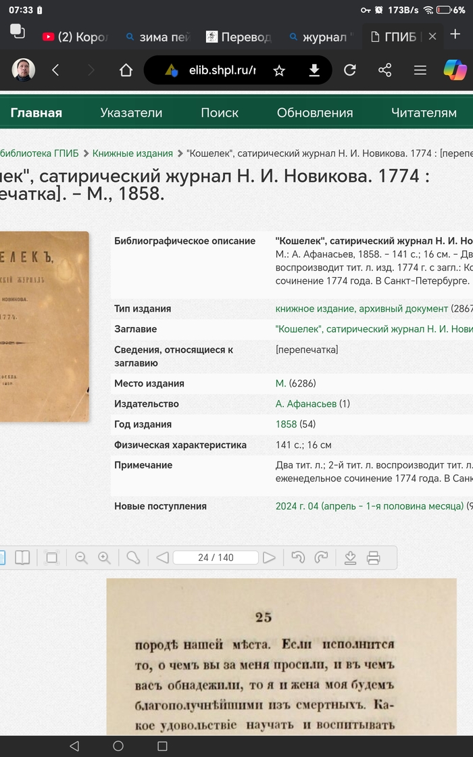This screenshot has width=473, height=757.
Task: Switch to two-page book view
Action: coord(22,558)
